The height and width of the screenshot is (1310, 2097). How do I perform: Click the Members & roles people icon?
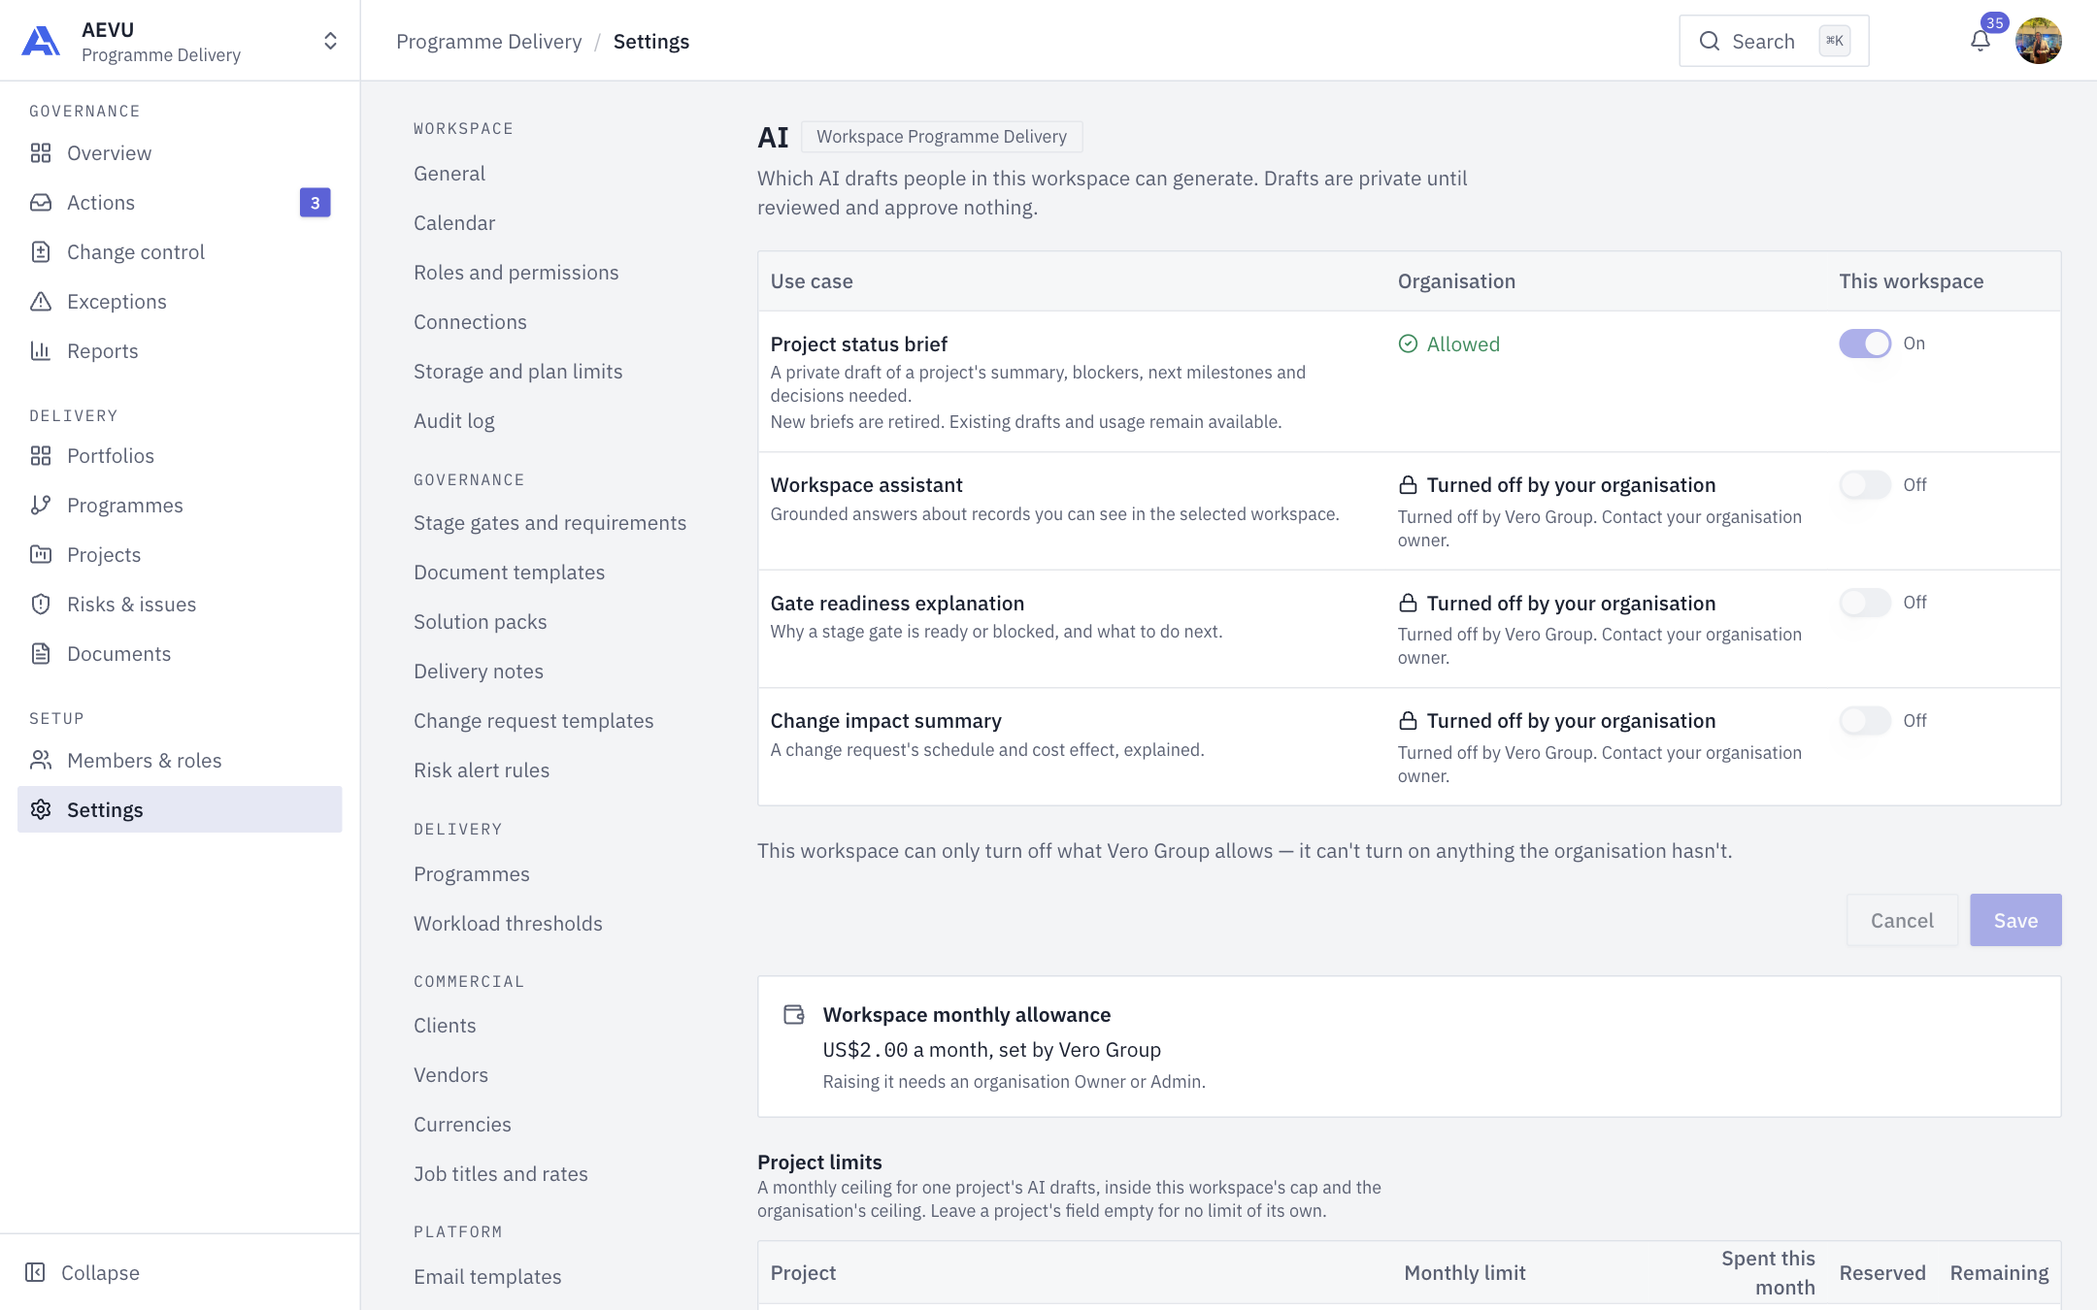(41, 761)
